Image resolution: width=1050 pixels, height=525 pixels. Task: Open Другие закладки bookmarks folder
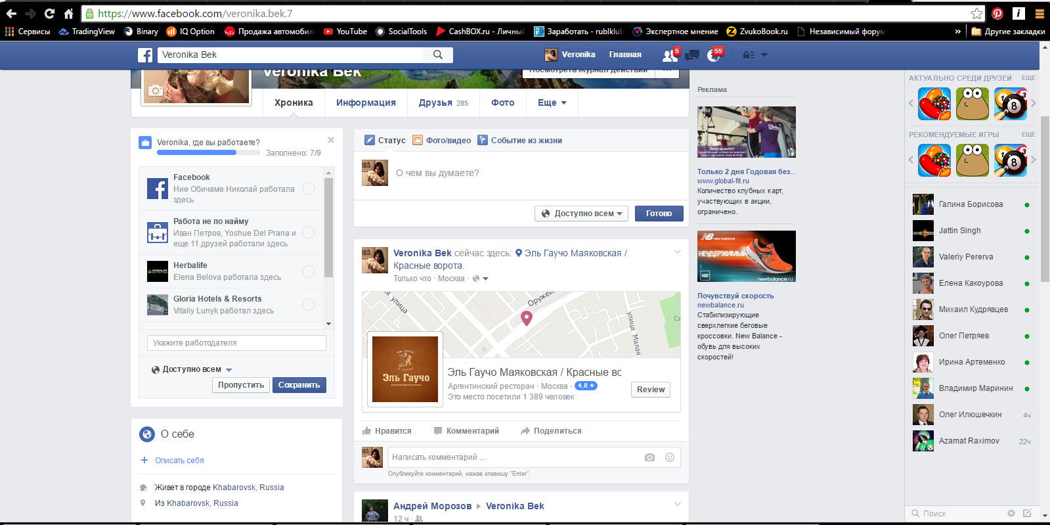coord(1008,31)
